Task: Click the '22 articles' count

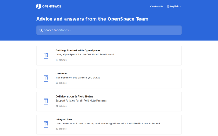Action: (x=61, y=129)
